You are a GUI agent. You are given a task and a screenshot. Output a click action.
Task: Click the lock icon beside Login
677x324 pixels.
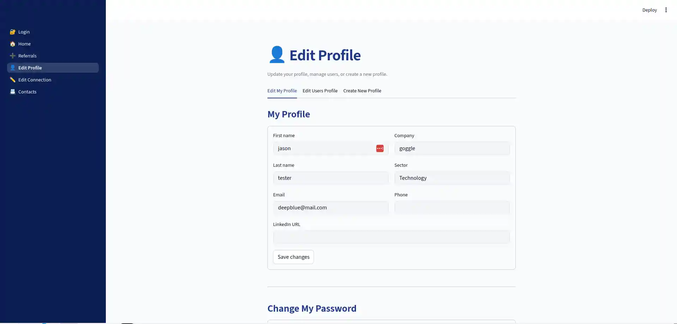point(12,32)
